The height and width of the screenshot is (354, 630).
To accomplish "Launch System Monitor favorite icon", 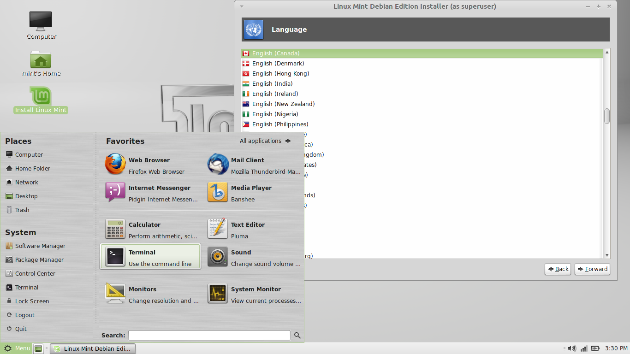I will pyautogui.click(x=218, y=294).
